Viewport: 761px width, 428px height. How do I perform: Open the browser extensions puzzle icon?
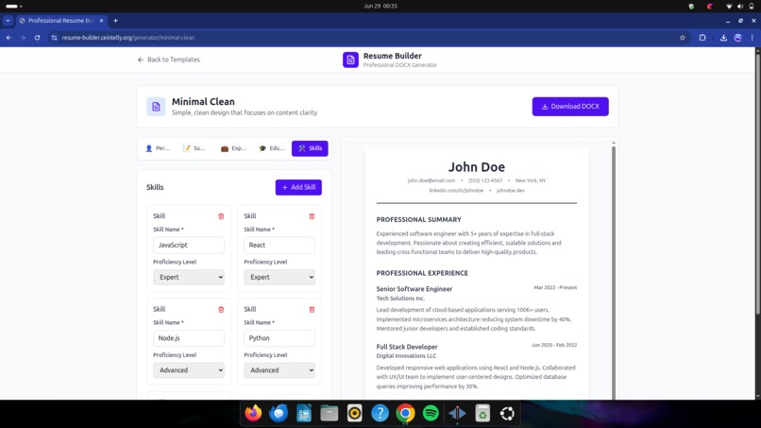coord(702,38)
